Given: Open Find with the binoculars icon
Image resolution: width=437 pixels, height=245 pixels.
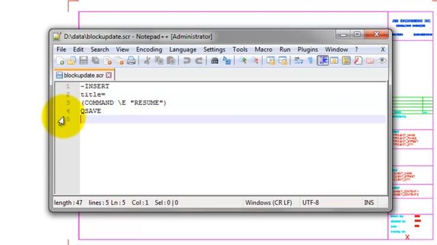Looking at the screenshot, I should click(214, 61).
